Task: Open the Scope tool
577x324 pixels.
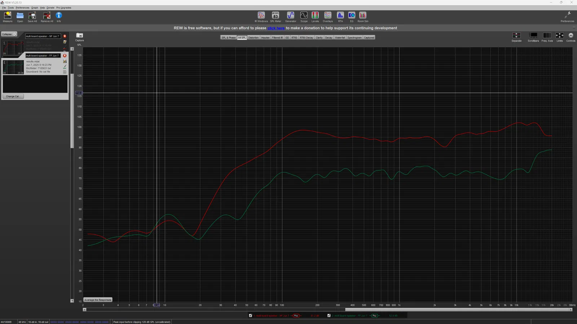Action: [x=304, y=17]
